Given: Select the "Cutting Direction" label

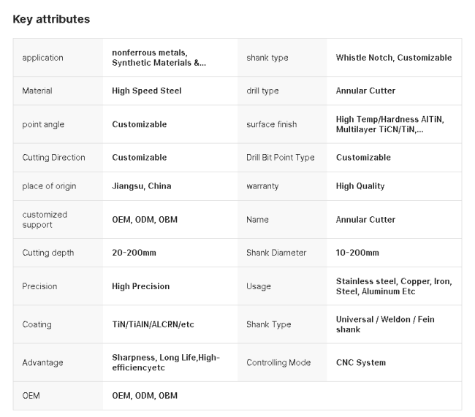Looking at the screenshot, I should click(53, 158).
